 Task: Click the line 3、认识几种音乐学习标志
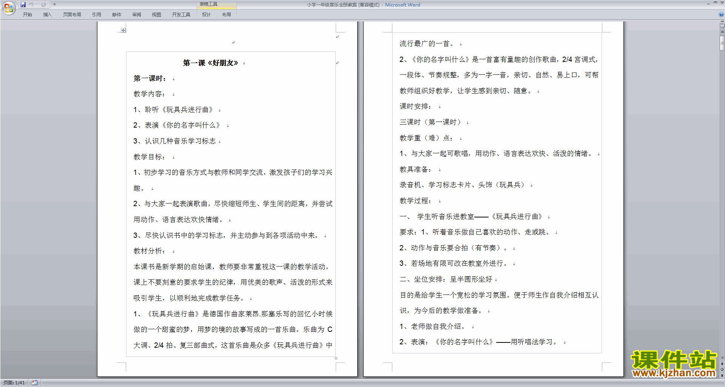click(x=174, y=141)
